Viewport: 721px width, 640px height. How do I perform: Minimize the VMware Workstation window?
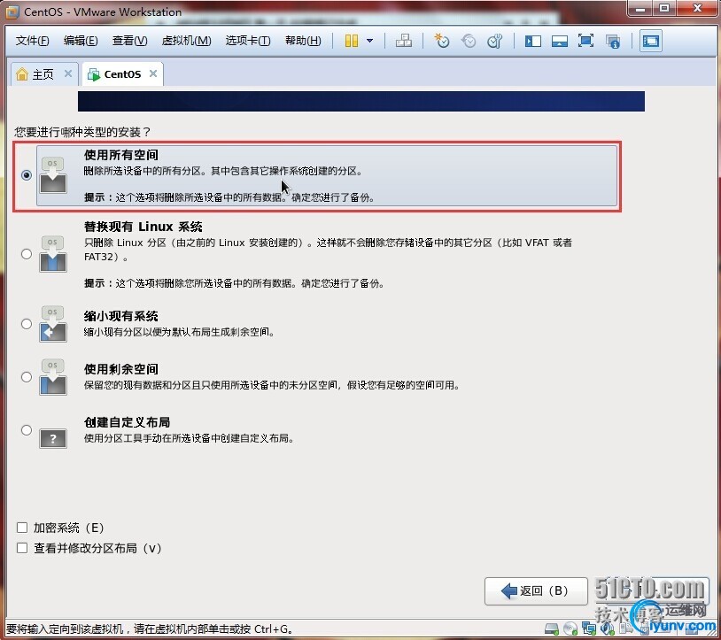642,8
